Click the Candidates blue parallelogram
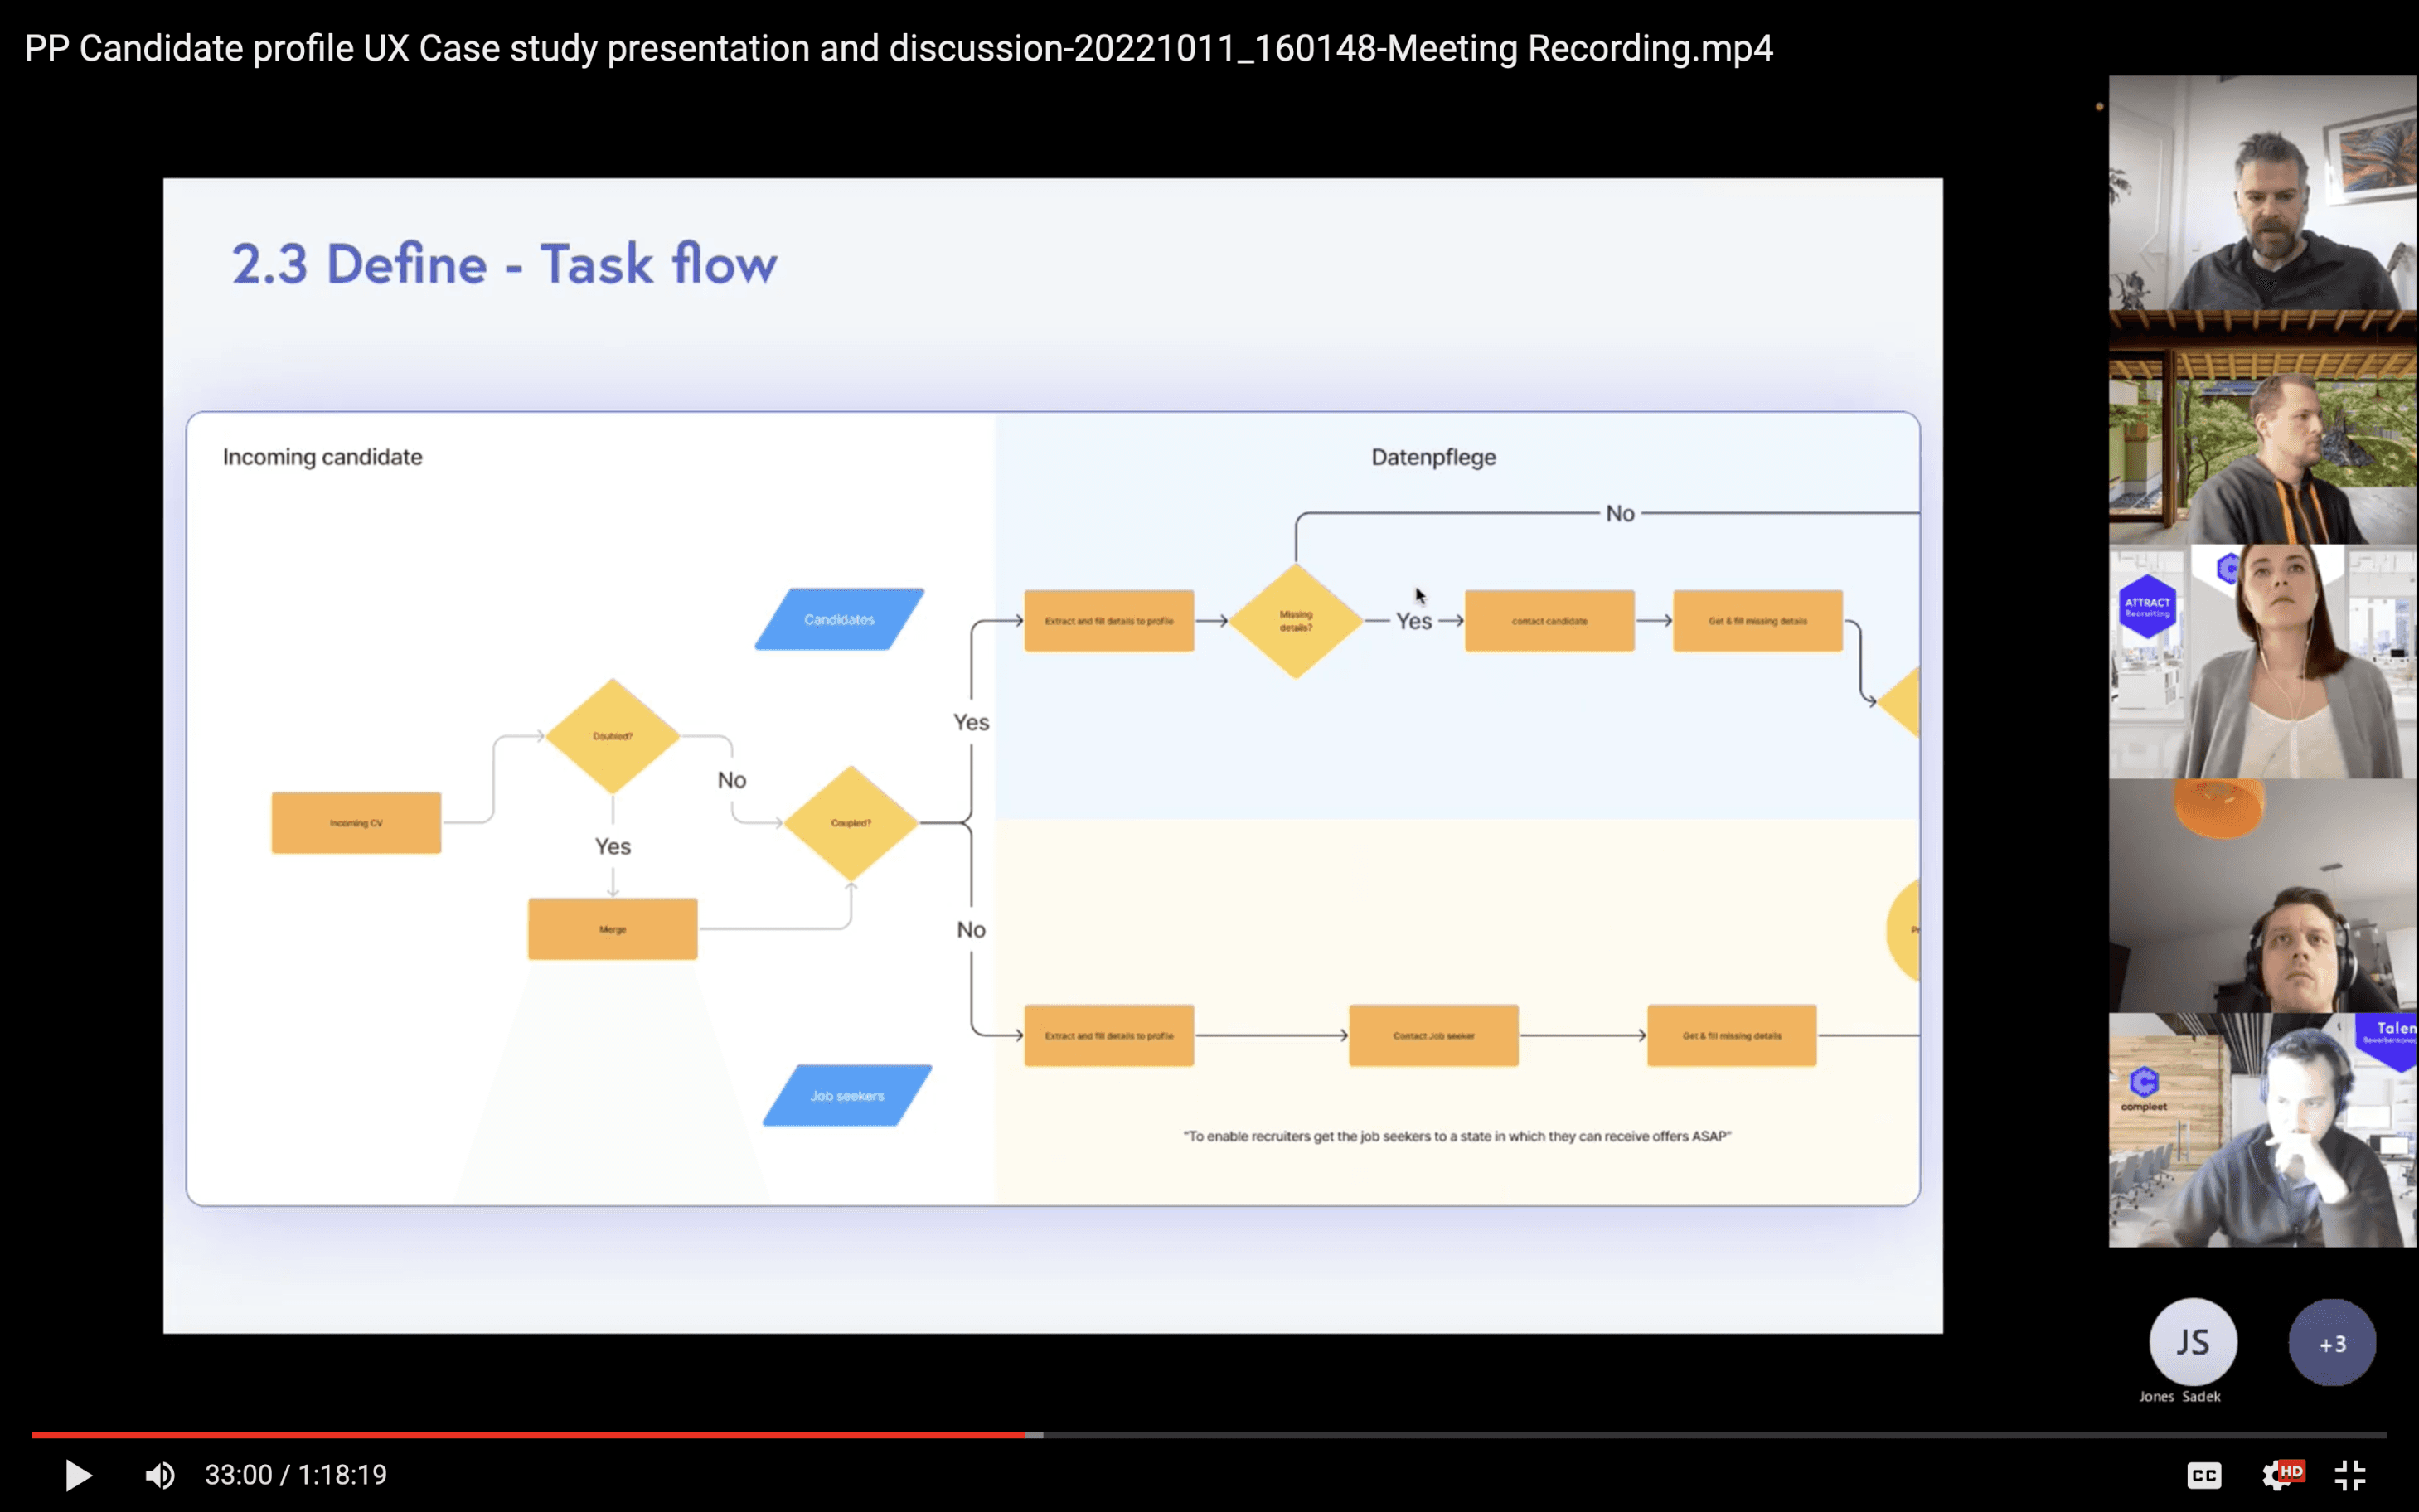The height and width of the screenshot is (1512, 2419). tap(839, 620)
